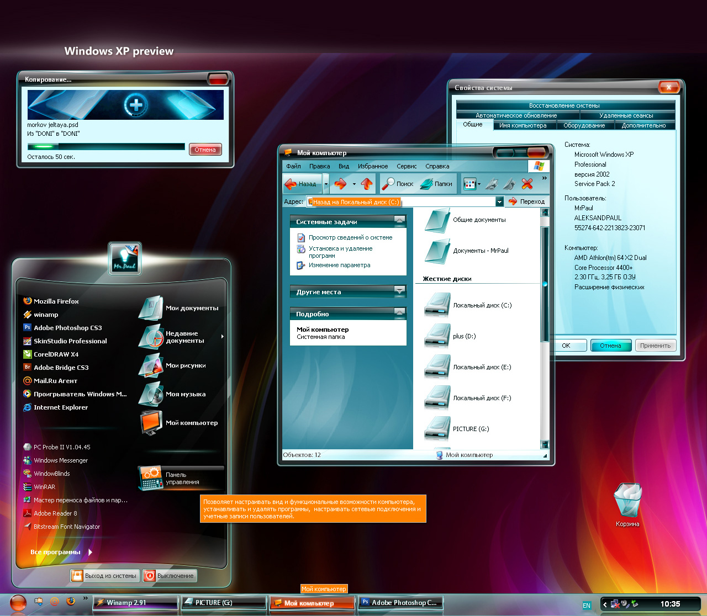The height and width of the screenshot is (616, 707).
Task: Click the red Start orb on taskbar
Action: [18, 603]
